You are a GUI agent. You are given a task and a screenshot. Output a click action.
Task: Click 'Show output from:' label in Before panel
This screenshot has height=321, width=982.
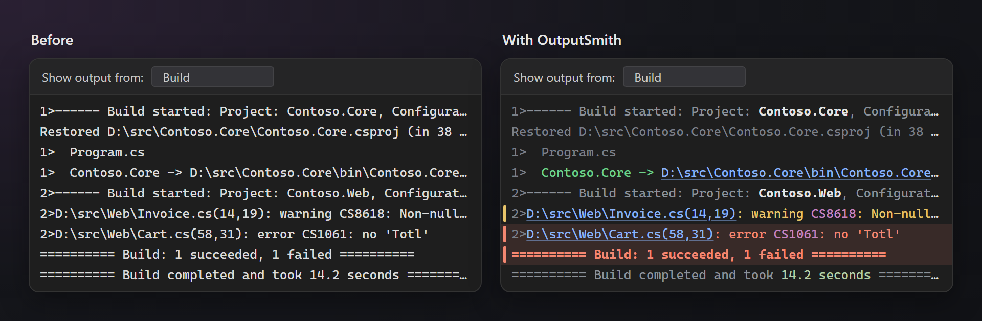[93, 78]
